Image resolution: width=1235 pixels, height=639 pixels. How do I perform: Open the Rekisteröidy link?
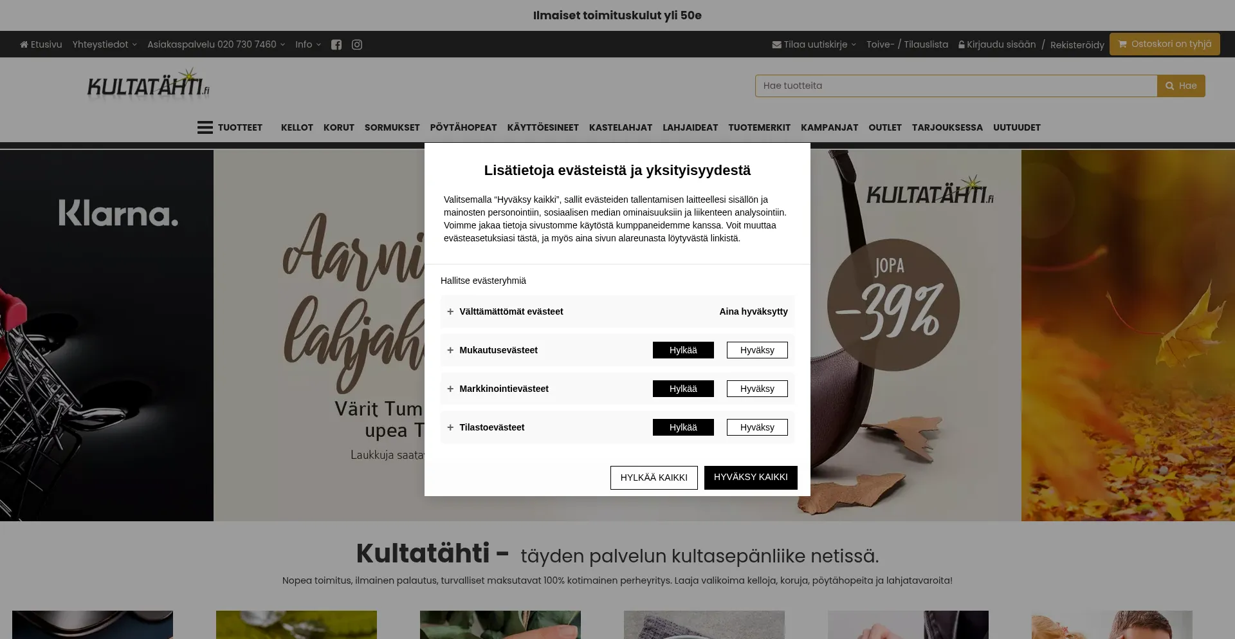point(1077,44)
